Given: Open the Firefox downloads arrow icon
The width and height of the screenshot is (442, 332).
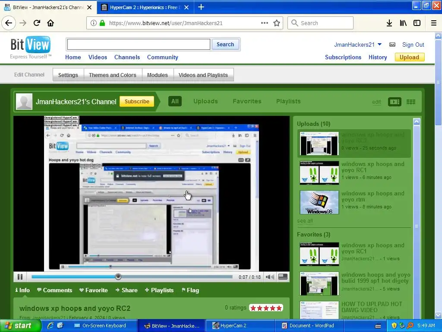Looking at the screenshot, I should pos(389,23).
